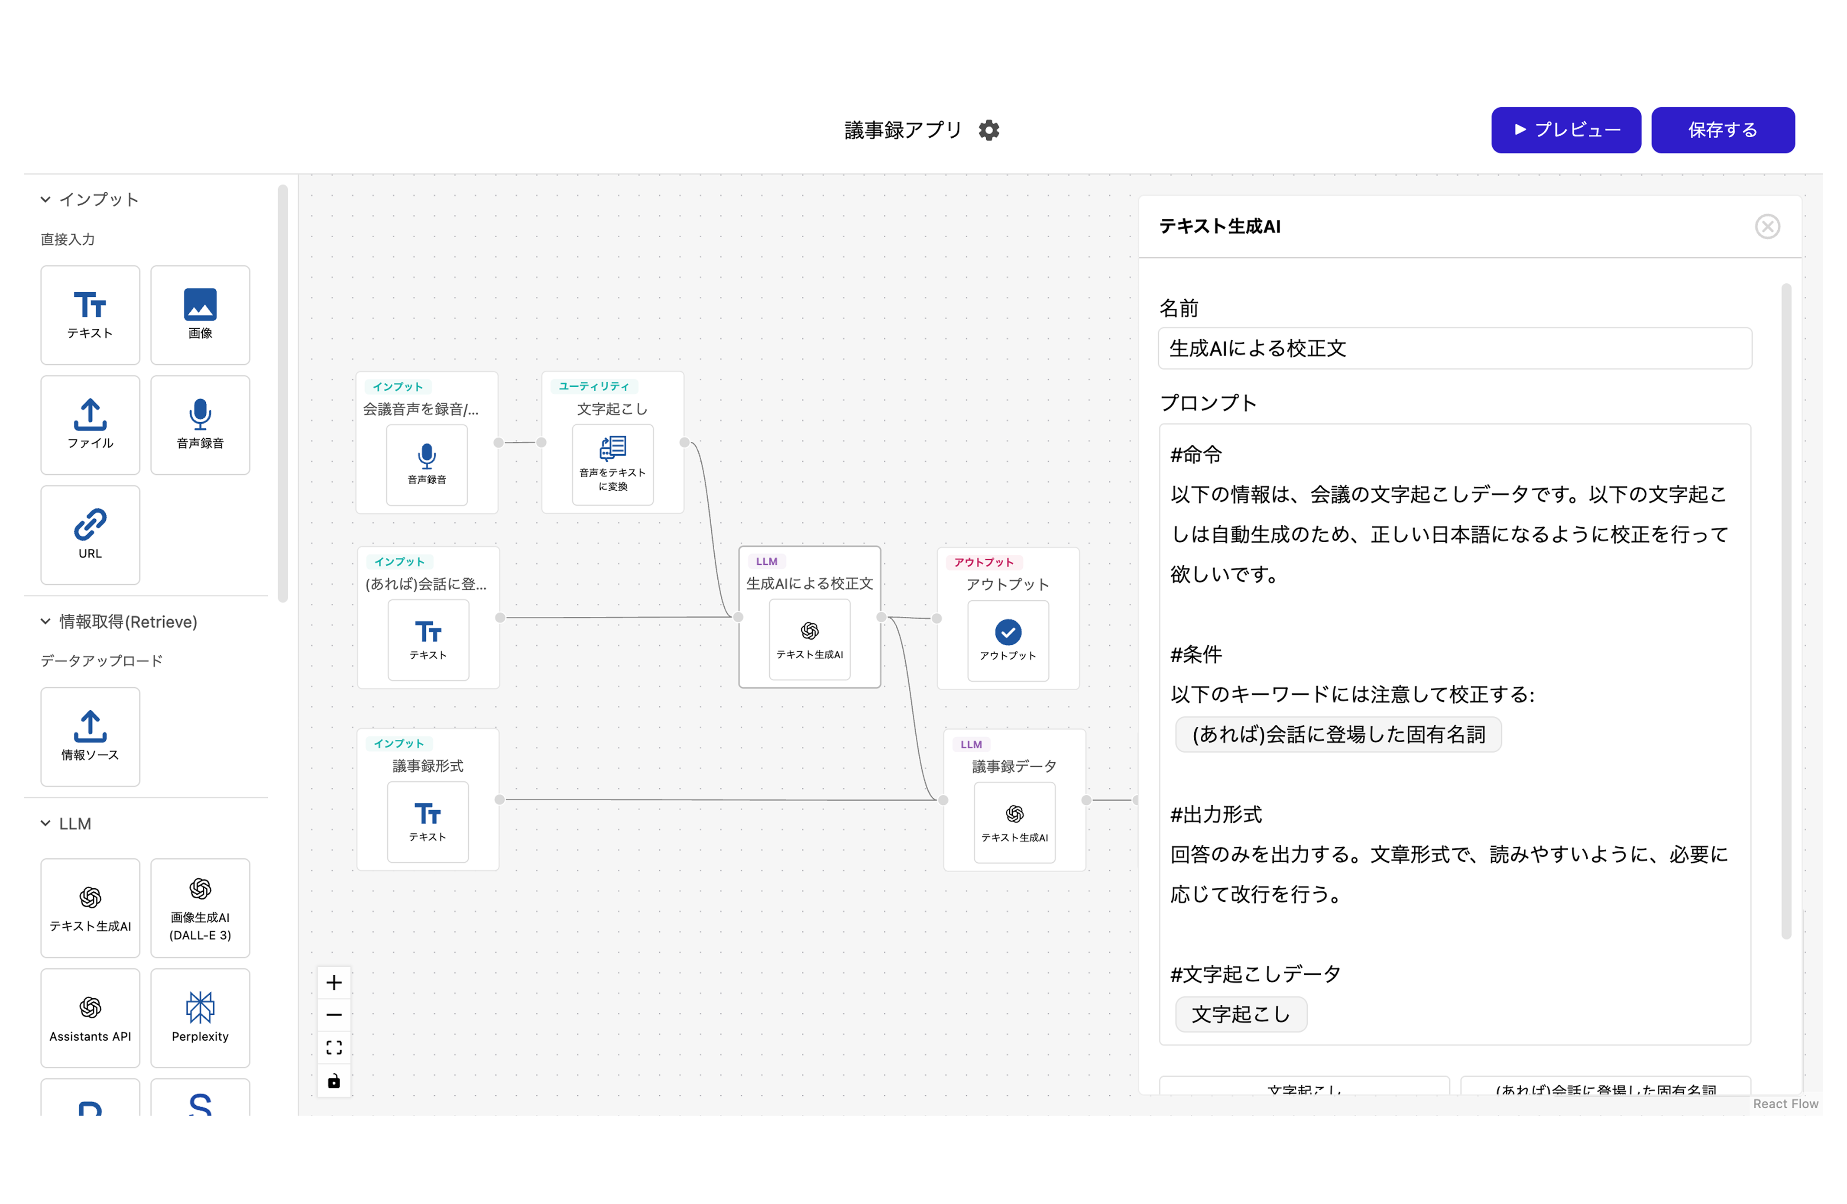Image resolution: width=1847 pixels, height=1204 pixels.
Task: Click the プレビュー button
Action: pyautogui.click(x=1565, y=130)
